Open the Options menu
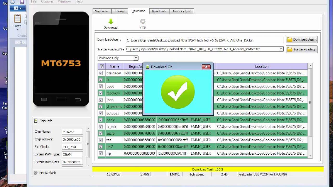The image size is (333, 187). (x=47, y=2)
